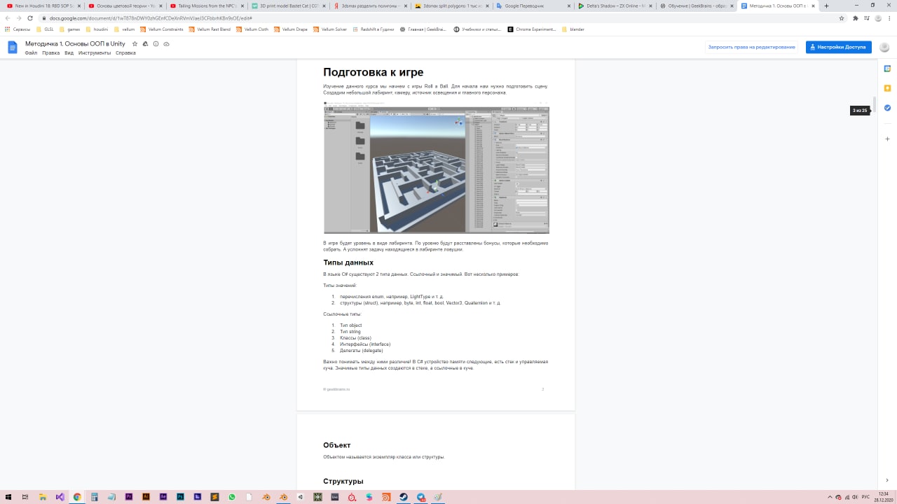Open the games bookmark folder
The height and width of the screenshot is (504, 897).
coord(70,29)
